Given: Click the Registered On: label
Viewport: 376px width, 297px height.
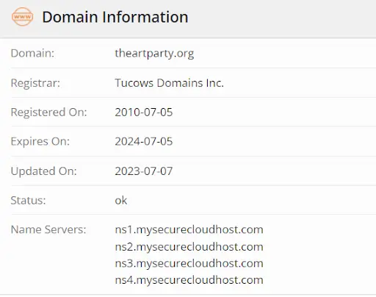Looking at the screenshot, I should 48,112.
